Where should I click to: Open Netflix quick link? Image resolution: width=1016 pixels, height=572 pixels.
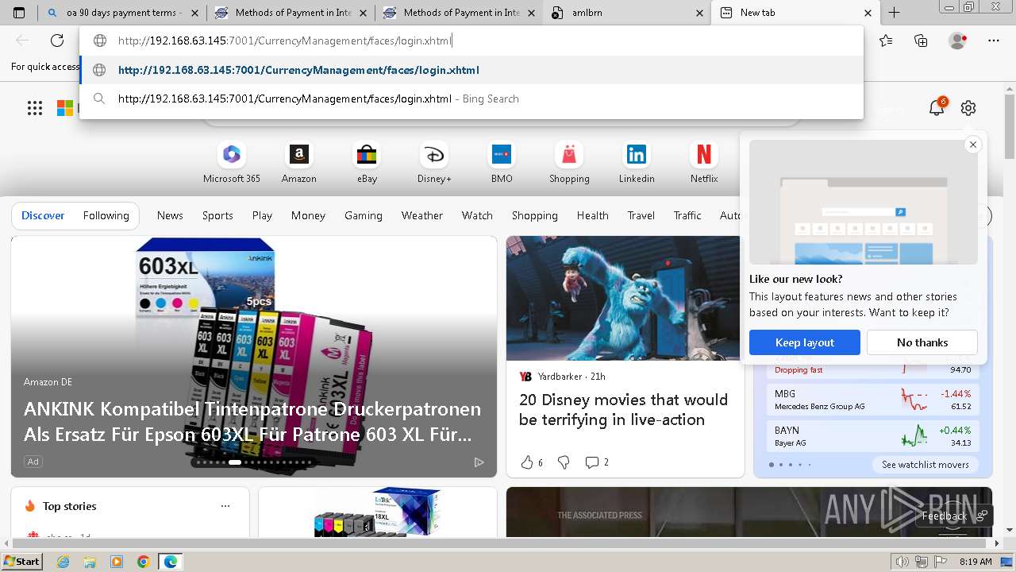pyautogui.click(x=704, y=162)
